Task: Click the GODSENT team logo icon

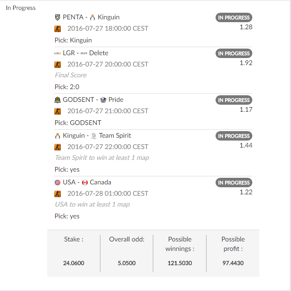Action: coord(58,100)
